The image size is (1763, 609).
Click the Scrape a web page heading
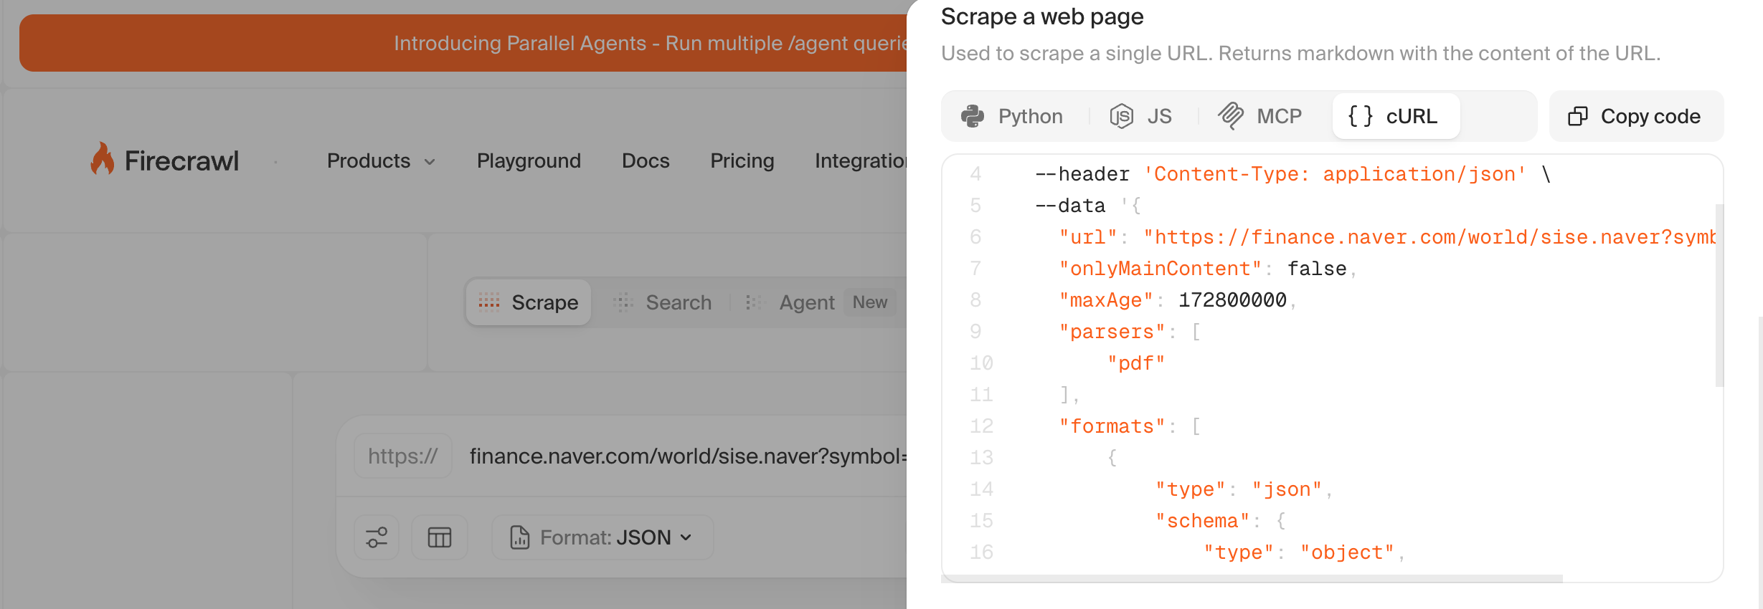1042,16
